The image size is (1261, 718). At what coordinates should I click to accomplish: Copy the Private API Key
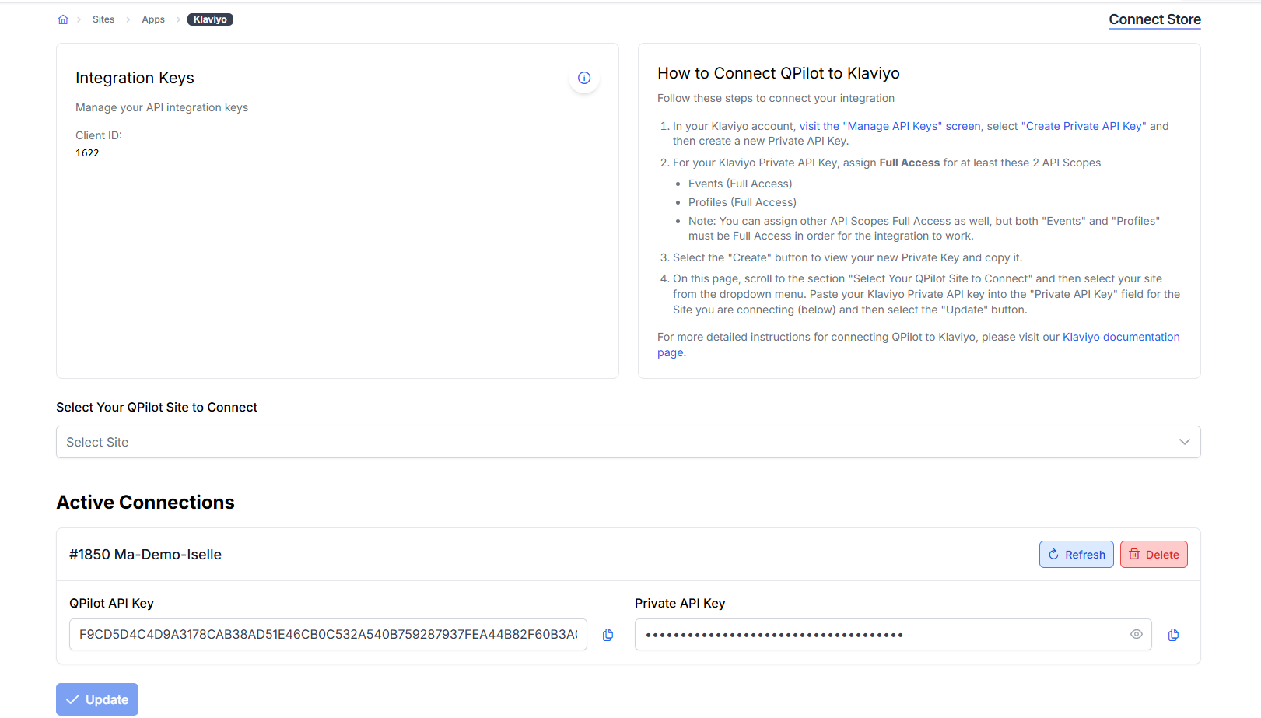[1174, 635]
